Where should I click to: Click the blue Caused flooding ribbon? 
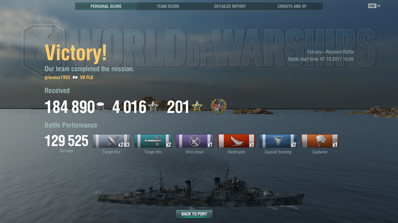coord(278,141)
